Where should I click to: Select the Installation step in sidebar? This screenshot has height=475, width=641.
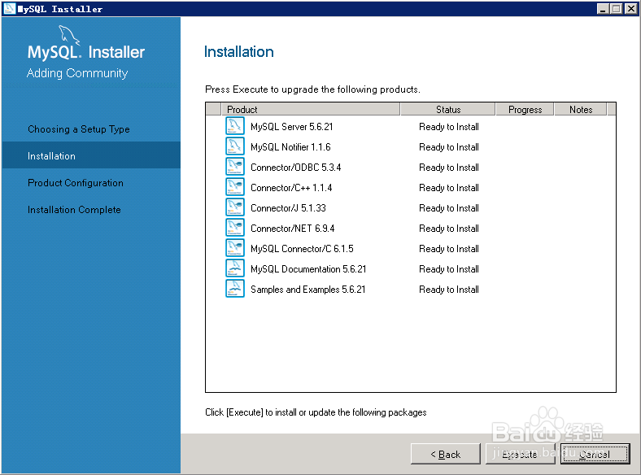[x=91, y=155]
